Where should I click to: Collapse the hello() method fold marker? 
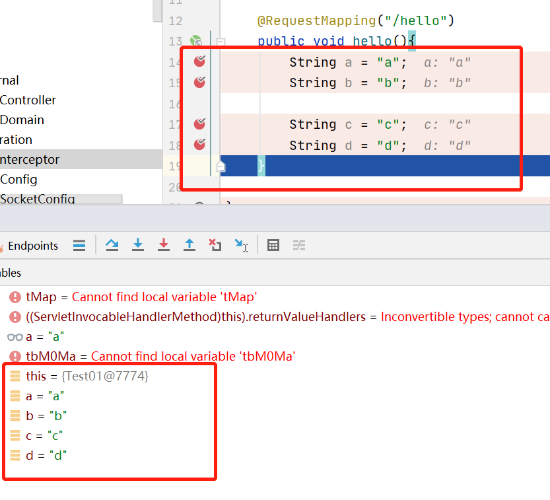click(x=221, y=42)
